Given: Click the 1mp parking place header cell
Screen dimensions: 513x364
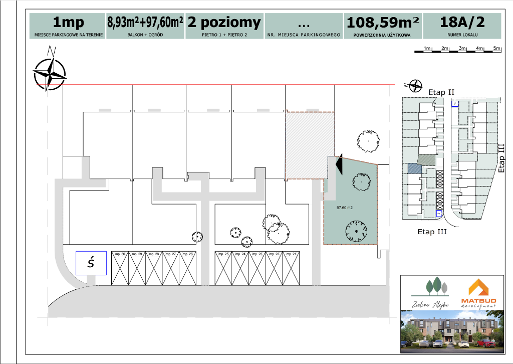Looking at the screenshot, I should [x=68, y=26].
